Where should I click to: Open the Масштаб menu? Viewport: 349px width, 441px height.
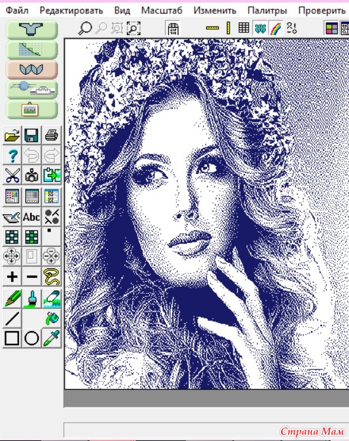pyautogui.click(x=162, y=10)
